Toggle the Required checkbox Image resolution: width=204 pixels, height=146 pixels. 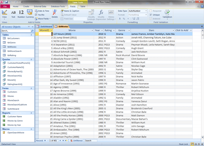[x=151, y=11]
